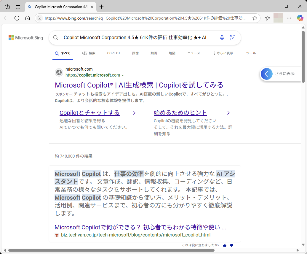Click the 始めるためのヒント link
Viewport: 307px width, 254px height.
point(180,113)
